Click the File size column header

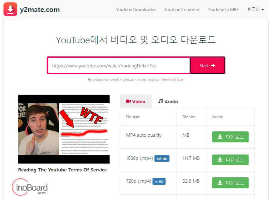tap(189, 117)
